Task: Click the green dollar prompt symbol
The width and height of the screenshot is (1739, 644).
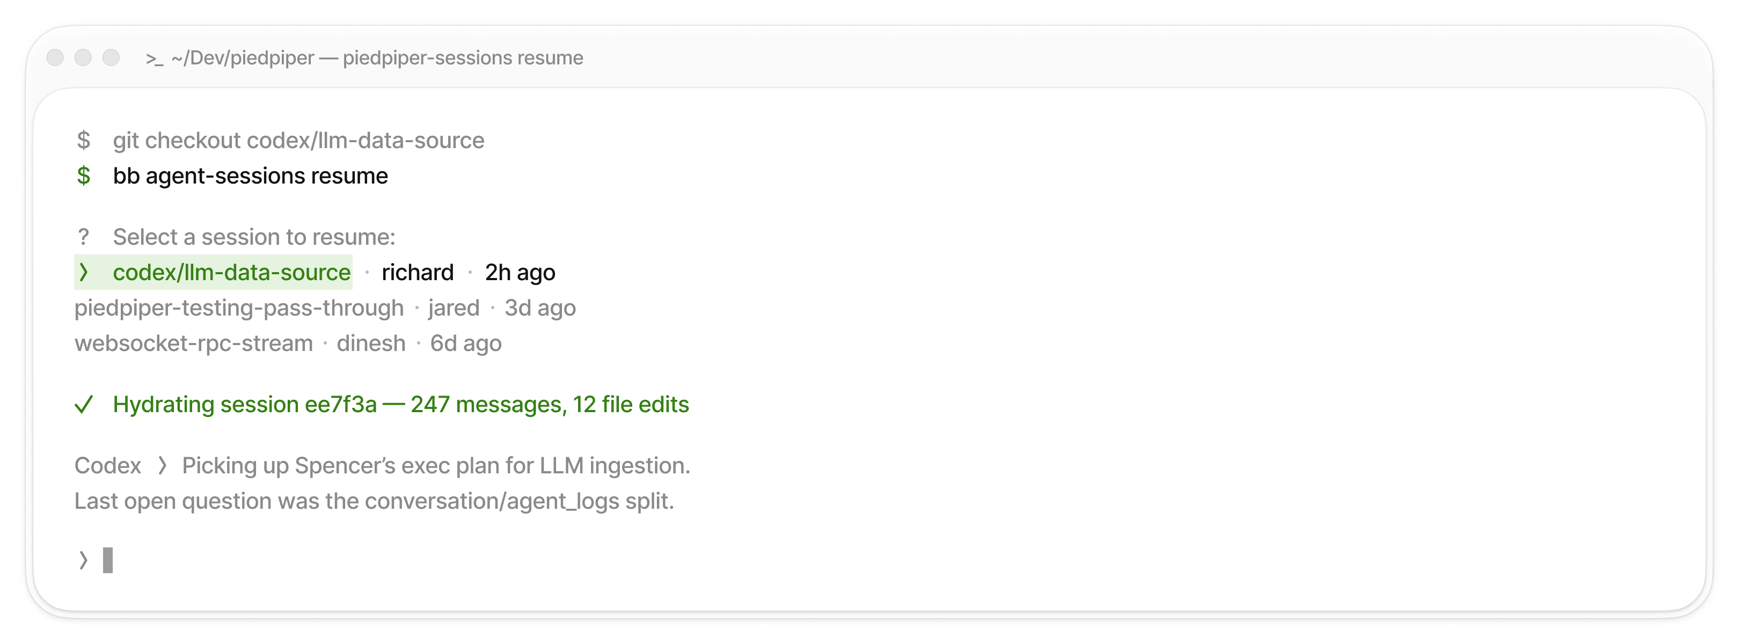Action: [x=84, y=175]
